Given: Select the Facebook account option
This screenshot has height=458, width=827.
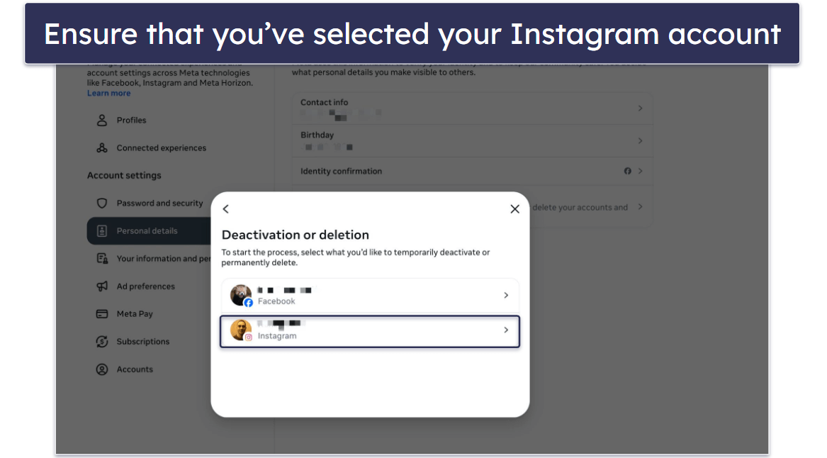Looking at the screenshot, I should 369,296.
